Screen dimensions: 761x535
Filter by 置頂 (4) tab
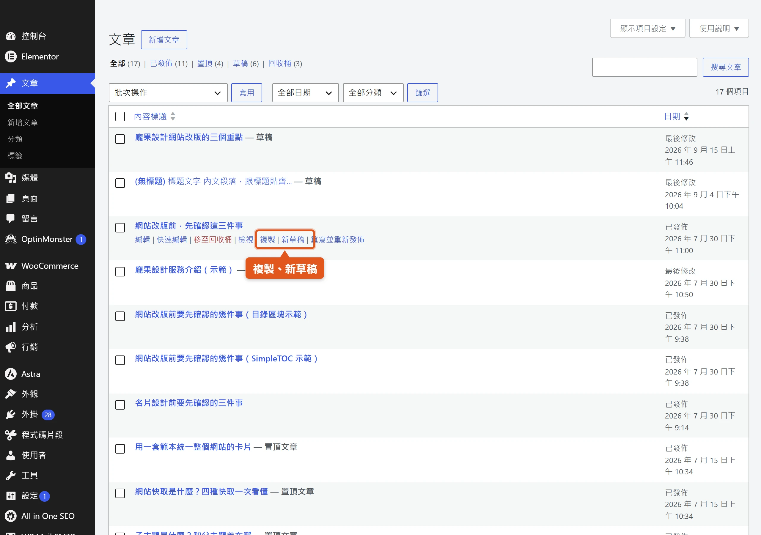(x=210, y=63)
